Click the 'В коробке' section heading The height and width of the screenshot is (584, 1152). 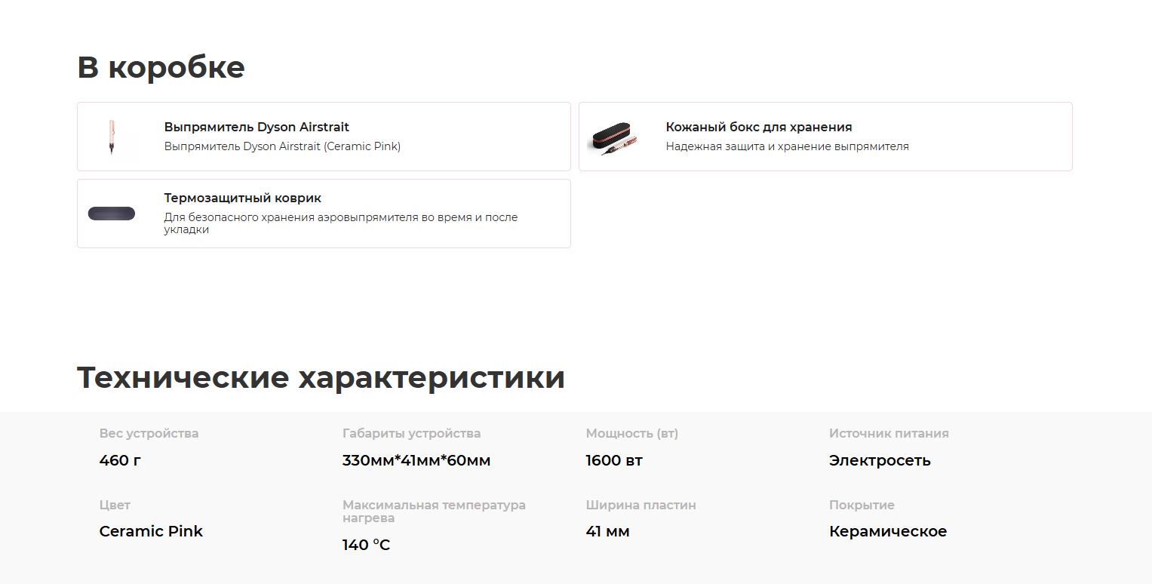tap(161, 67)
